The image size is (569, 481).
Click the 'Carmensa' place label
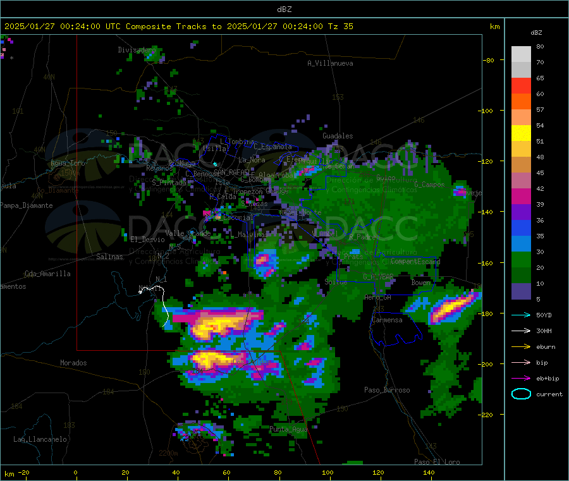tap(387, 320)
